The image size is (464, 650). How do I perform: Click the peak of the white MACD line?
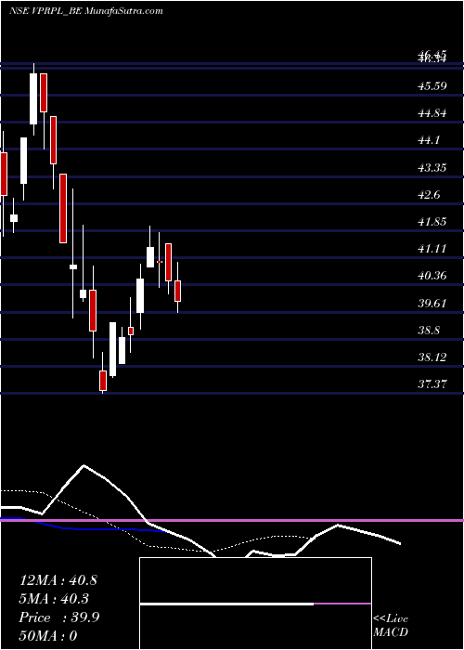(x=84, y=465)
